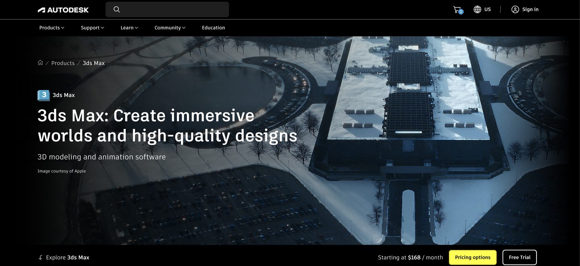Click the '3D modeling and animation software' subtitle

(101, 157)
